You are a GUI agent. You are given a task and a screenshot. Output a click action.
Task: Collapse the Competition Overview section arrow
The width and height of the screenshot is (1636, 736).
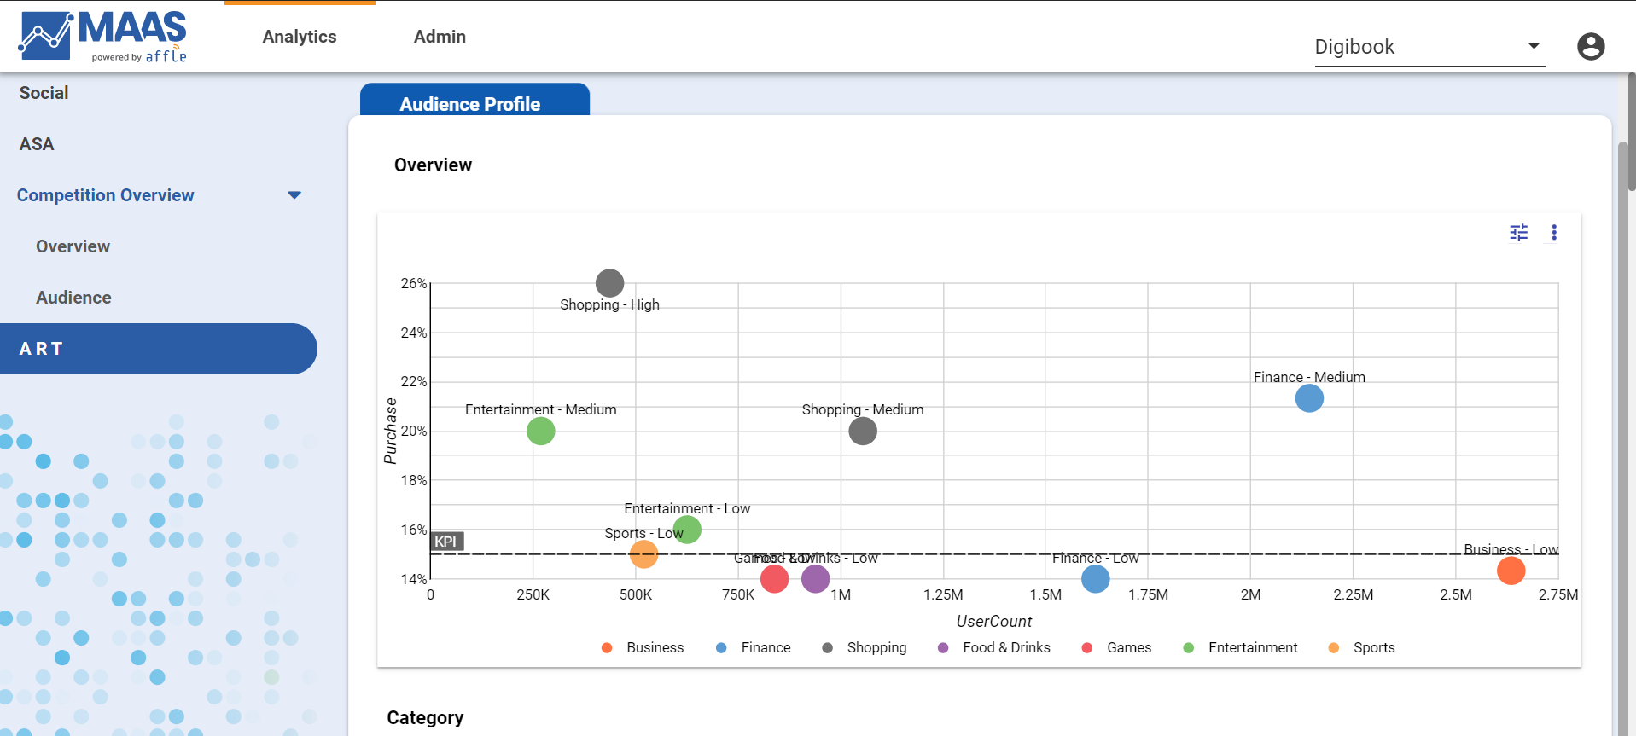(294, 195)
